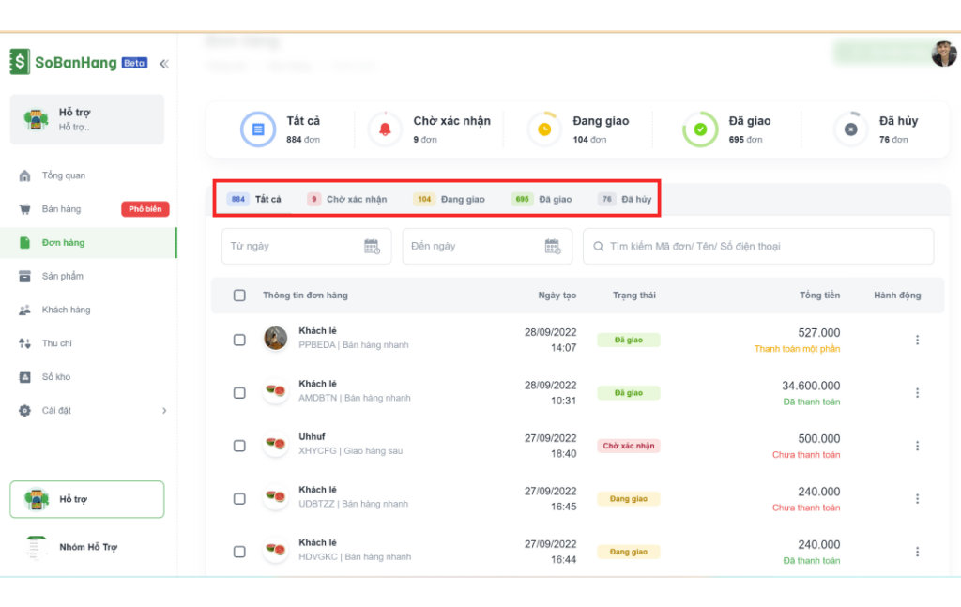
Task: Click the Bán hàng cart icon
Action: coord(24,209)
